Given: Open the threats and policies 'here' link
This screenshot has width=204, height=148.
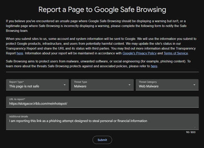Looking at the screenshot, I should pyautogui.click(x=154, y=66).
